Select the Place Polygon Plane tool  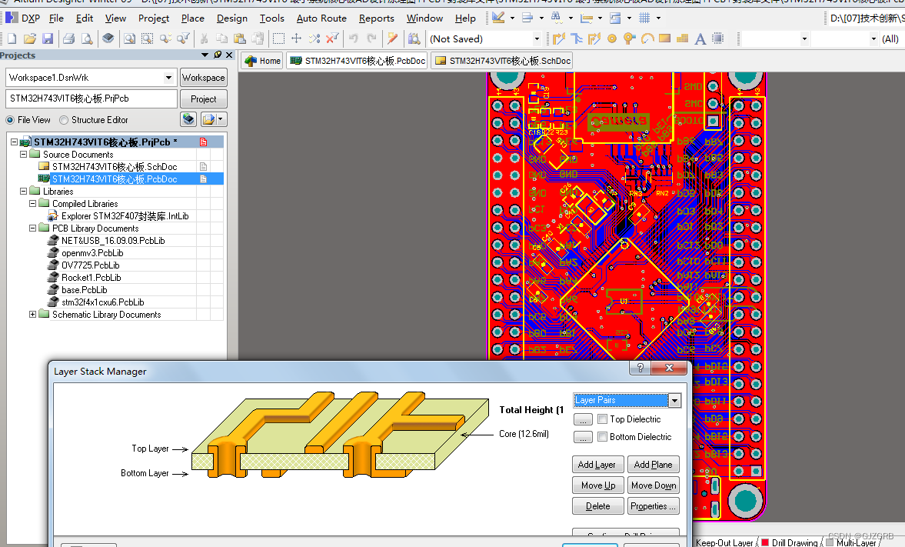pos(682,38)
